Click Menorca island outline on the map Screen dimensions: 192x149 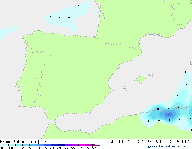[151, 75]
